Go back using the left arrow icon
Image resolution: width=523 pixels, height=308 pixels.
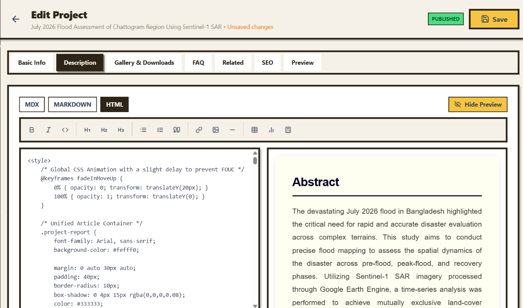(16, 19)
